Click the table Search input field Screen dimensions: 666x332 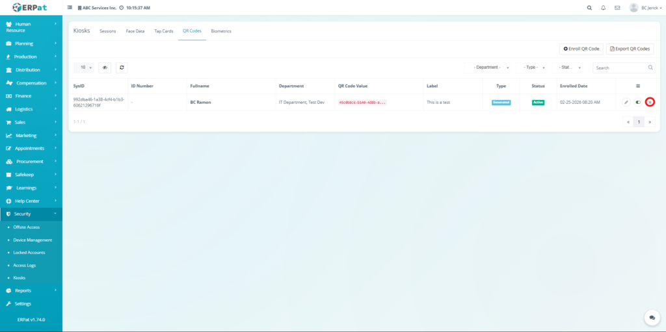619,68
